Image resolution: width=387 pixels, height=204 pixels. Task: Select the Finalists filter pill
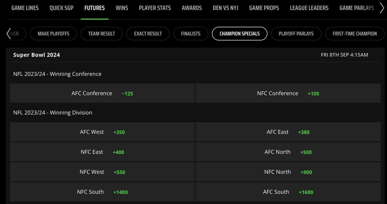pyautogui.click(x=191, y=33)
